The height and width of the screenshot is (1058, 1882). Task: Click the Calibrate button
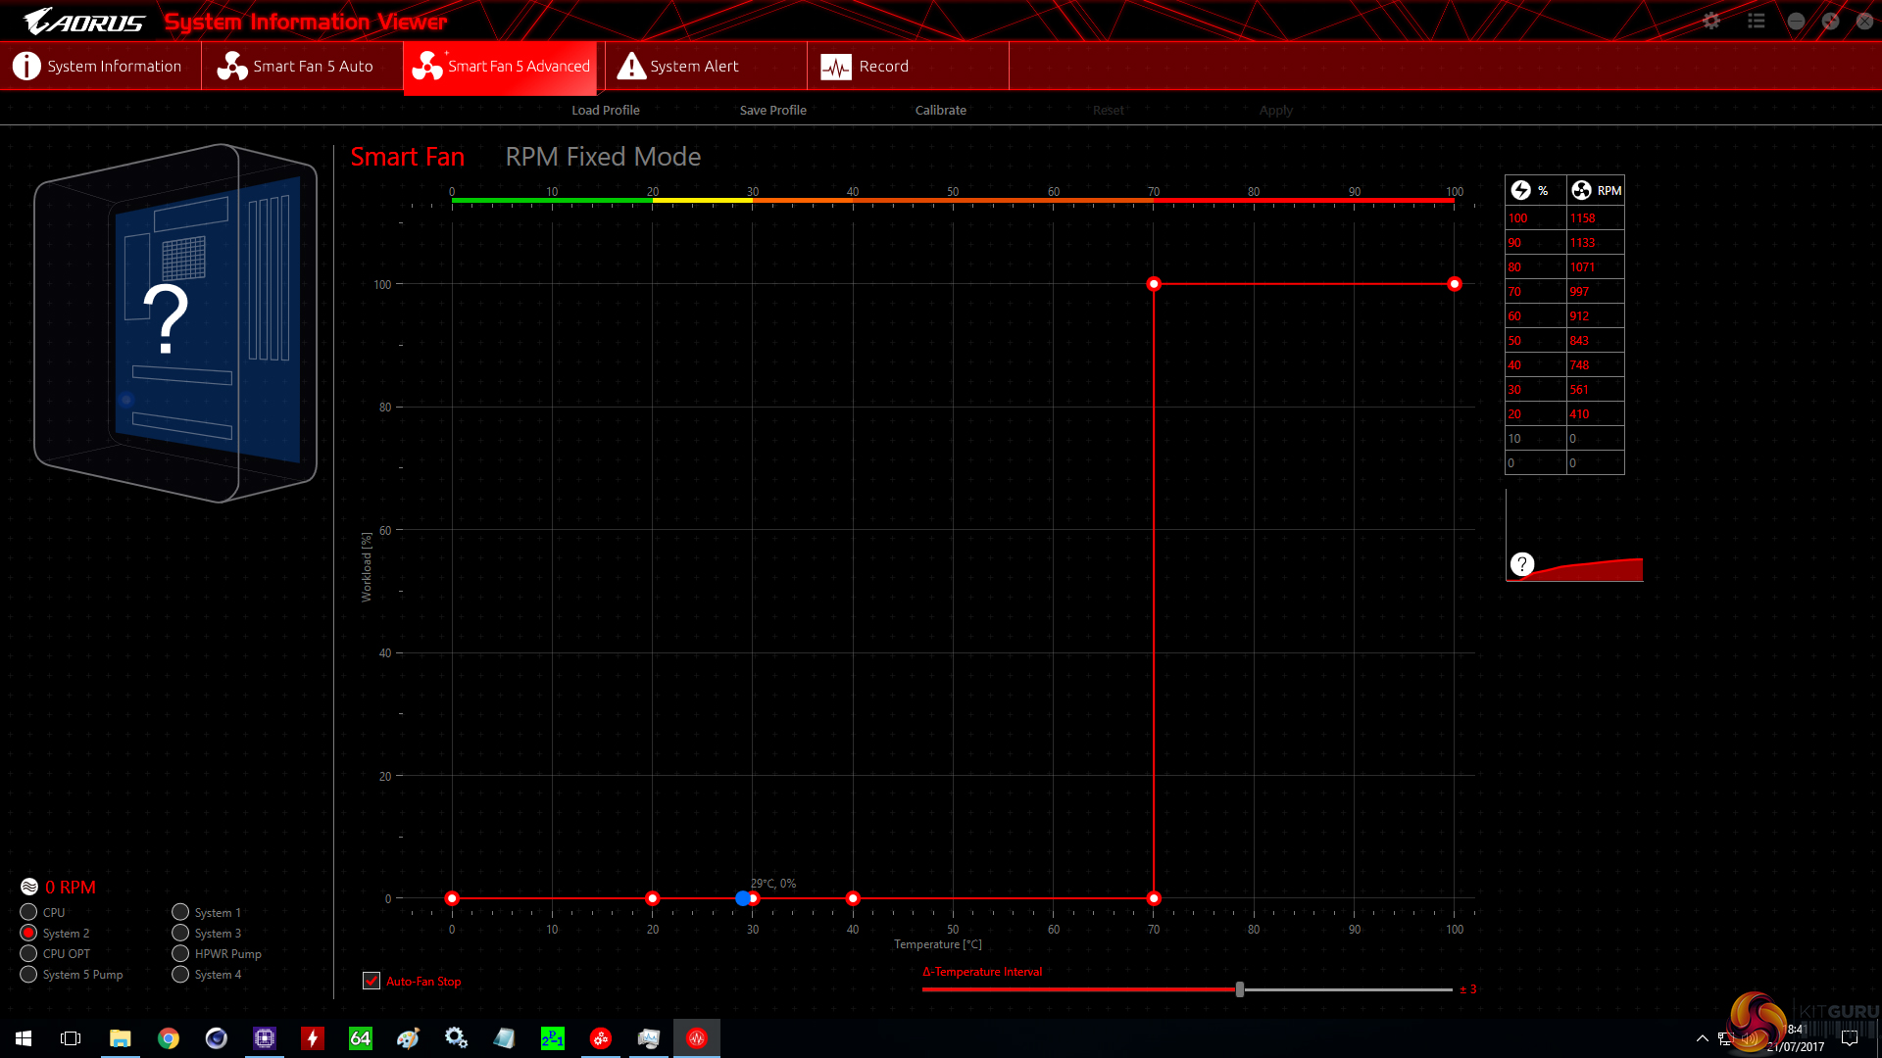point(940,110)
